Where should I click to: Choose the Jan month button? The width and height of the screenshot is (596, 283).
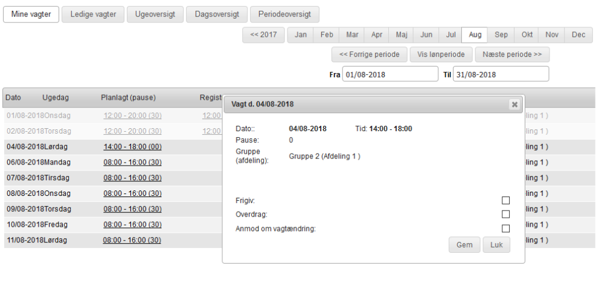[x=300, y=35]
